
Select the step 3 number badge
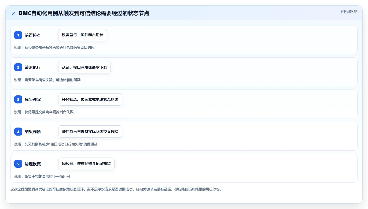pos(18,99)
